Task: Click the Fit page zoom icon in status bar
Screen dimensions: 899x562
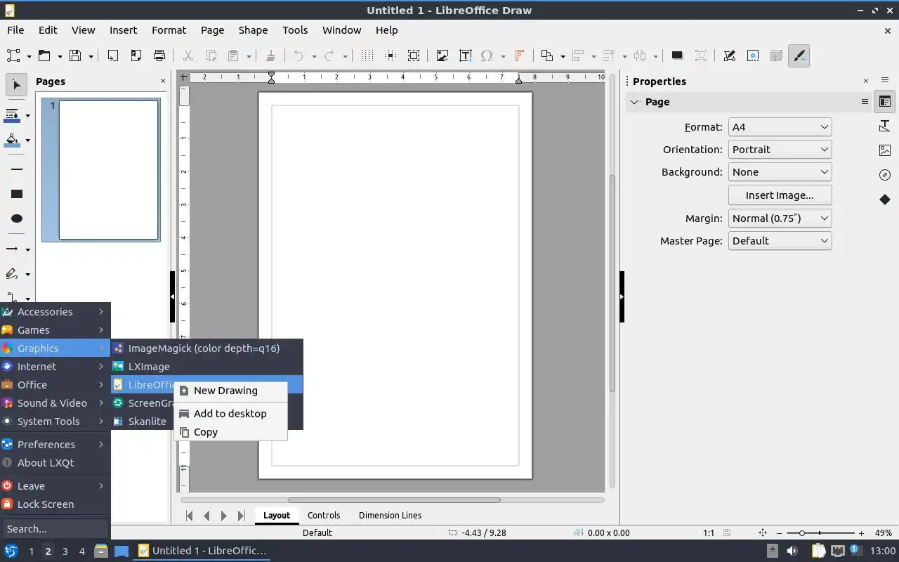Action: pyautogui.click(x=763, y=533)
